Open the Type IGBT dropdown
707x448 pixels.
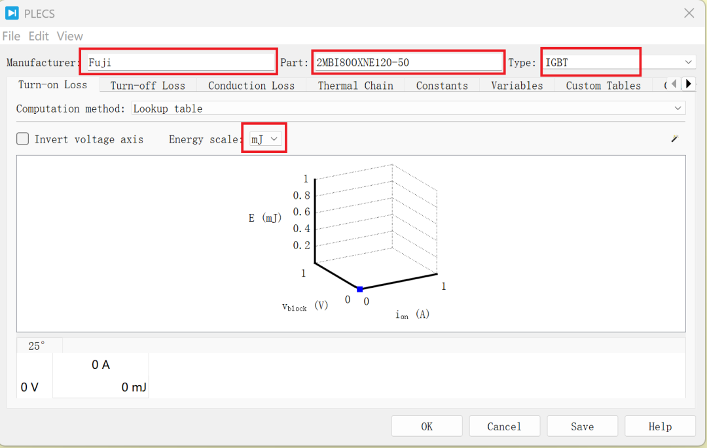[619, 62]
